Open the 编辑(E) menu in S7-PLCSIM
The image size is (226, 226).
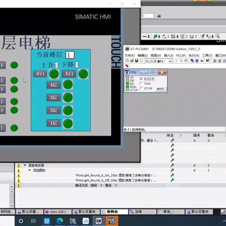[142, 55]
